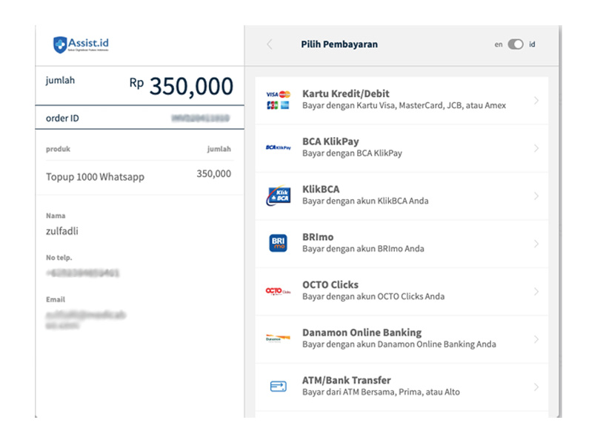Open BRImo row chevron

point(536,244)
